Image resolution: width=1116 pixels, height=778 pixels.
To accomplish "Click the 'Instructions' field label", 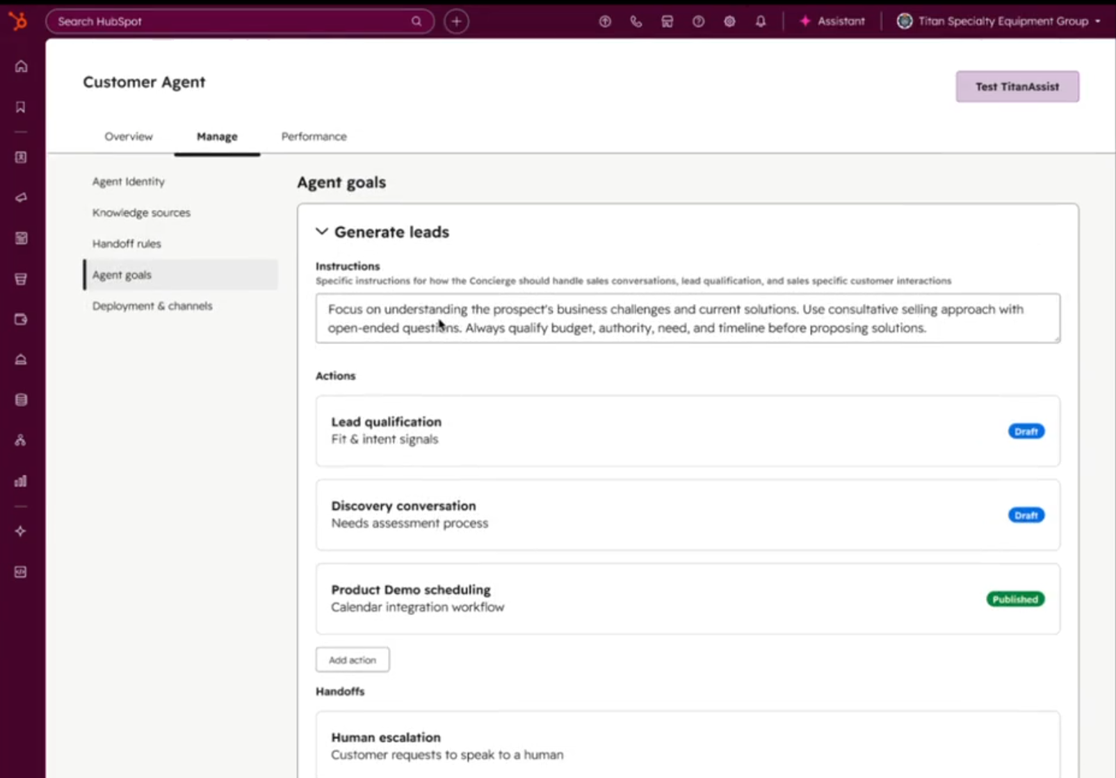I will 348,266.
